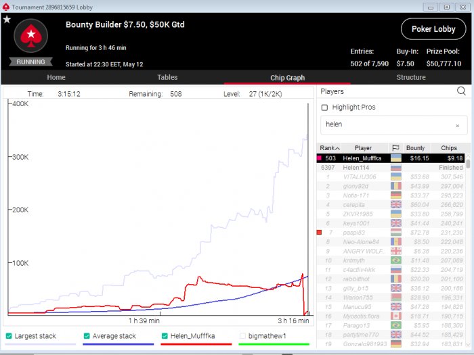The height and width of the screenshot is (355, 474).
Task: Click the Hungary flag in paspi83 row
Action: pos(396,233)
